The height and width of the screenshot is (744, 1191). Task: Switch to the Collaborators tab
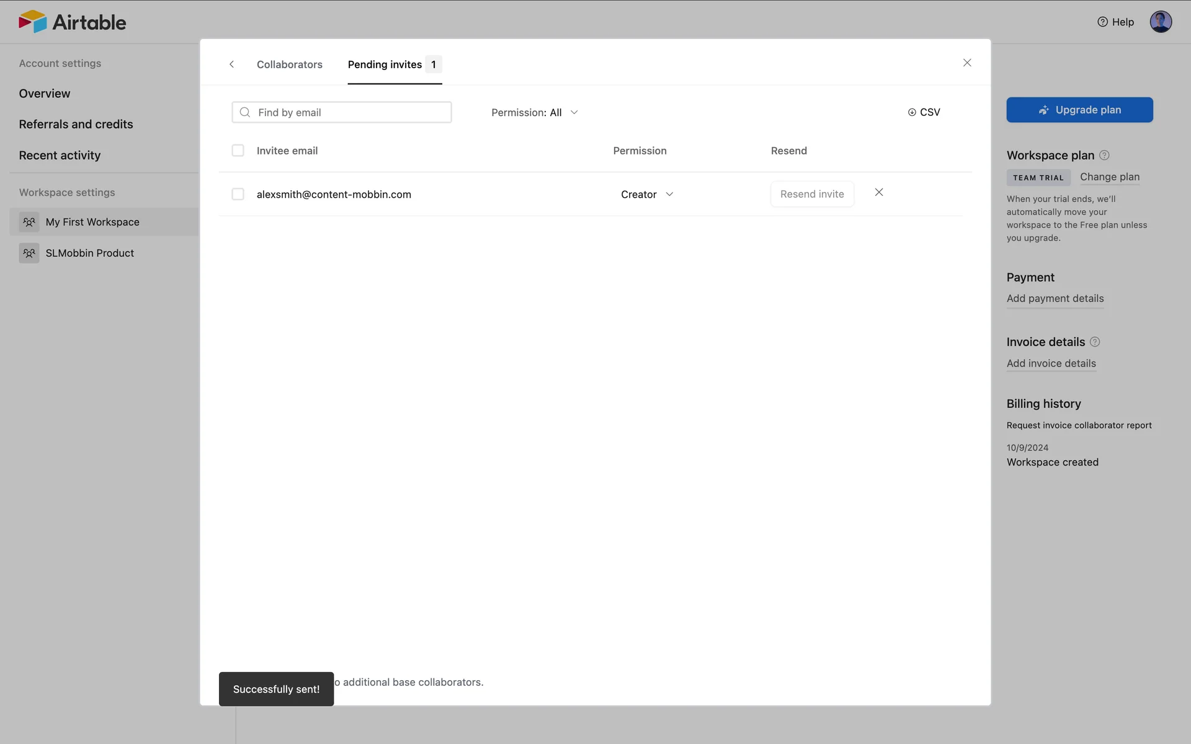point(290,64)
